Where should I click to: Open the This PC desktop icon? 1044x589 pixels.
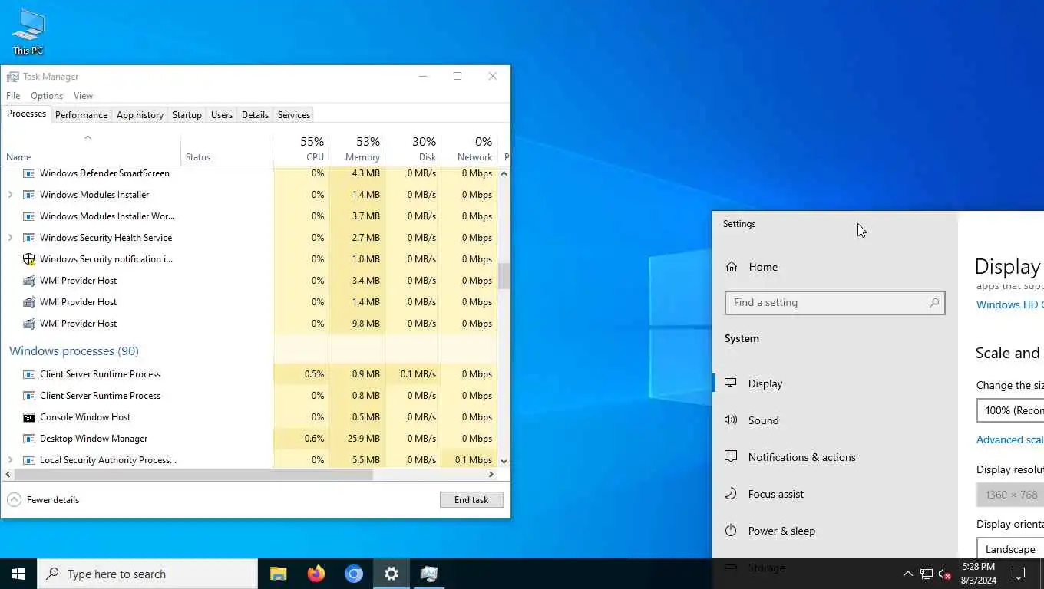pyautogui.click(x=28, y=32)
